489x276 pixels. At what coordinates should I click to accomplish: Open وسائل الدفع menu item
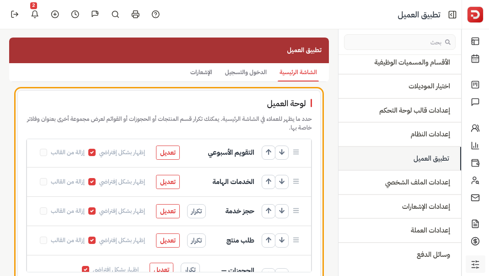tap(400, 254)
